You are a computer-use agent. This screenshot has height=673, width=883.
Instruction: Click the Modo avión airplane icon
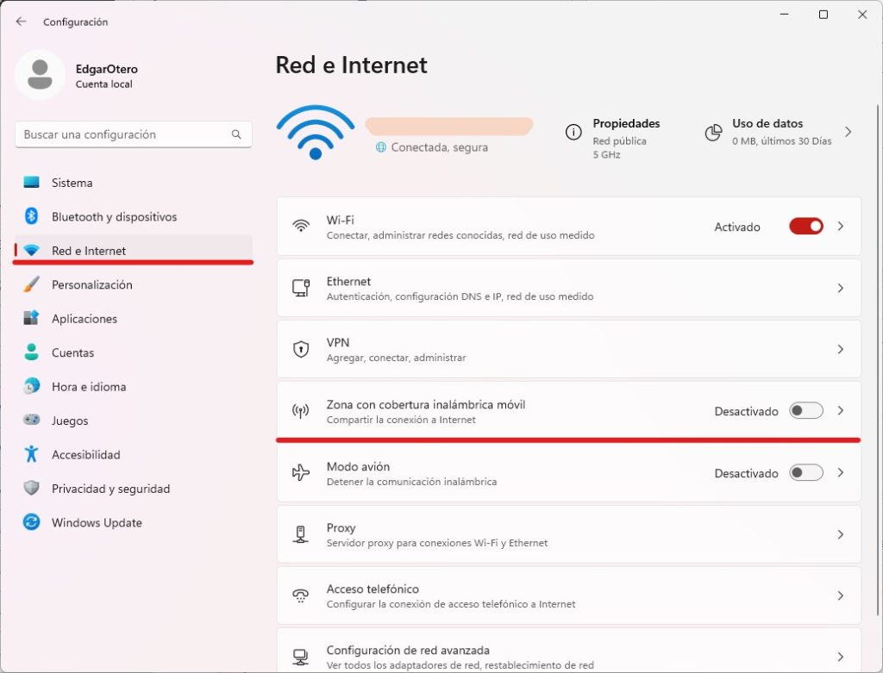(301, 473)
